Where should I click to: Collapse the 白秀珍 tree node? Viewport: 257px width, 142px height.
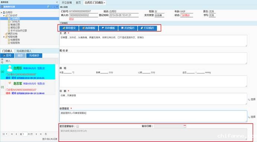(x=1, y=12)
